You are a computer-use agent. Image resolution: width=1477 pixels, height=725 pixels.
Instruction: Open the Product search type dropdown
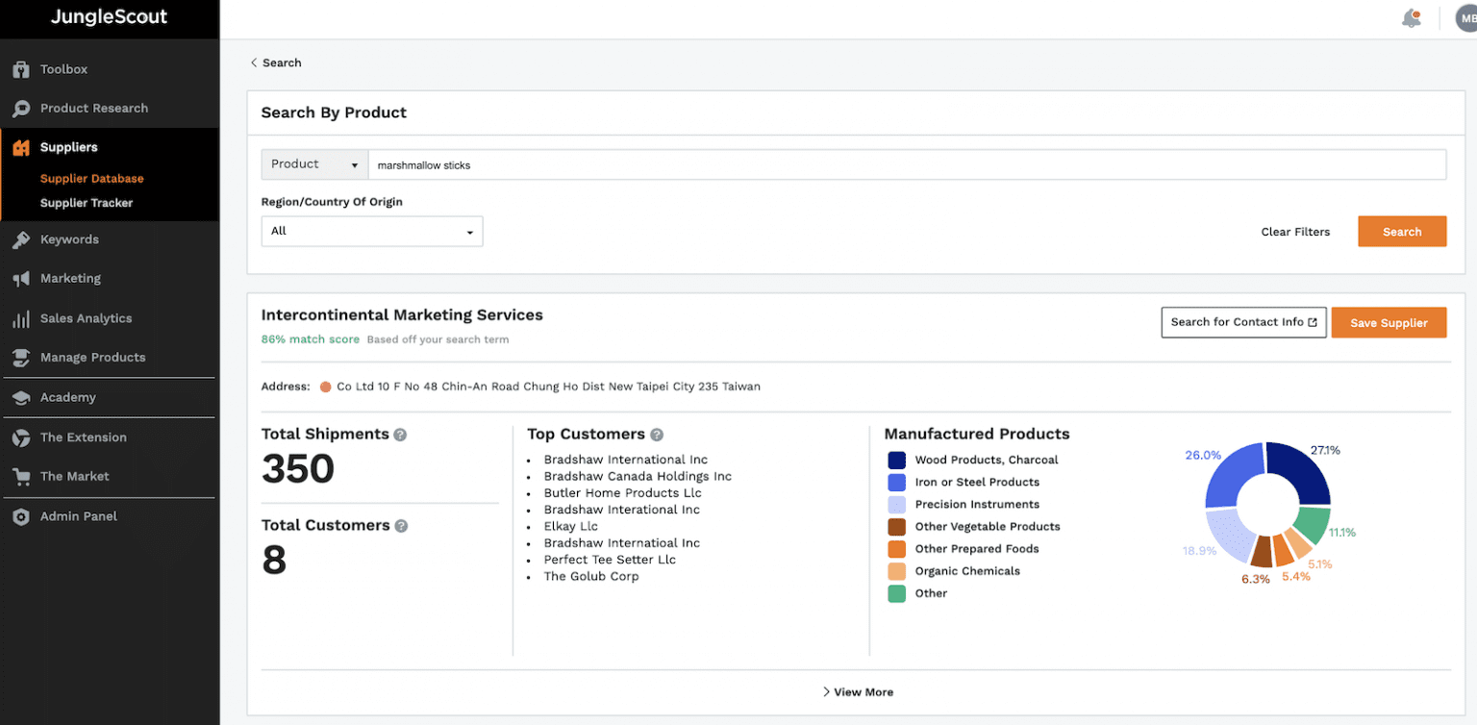pos(313,163)
